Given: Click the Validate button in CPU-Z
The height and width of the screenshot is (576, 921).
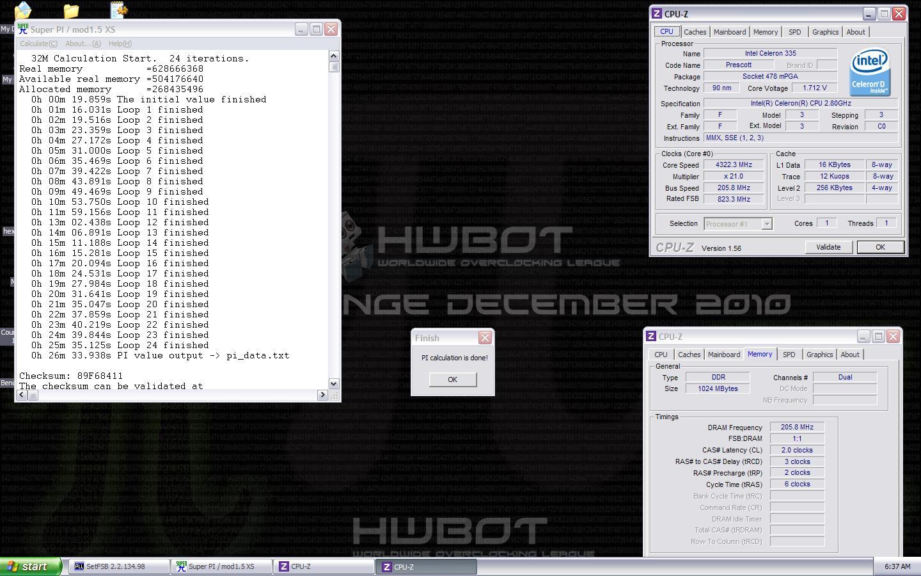Looking at the screenshot, I should (828, 247).
